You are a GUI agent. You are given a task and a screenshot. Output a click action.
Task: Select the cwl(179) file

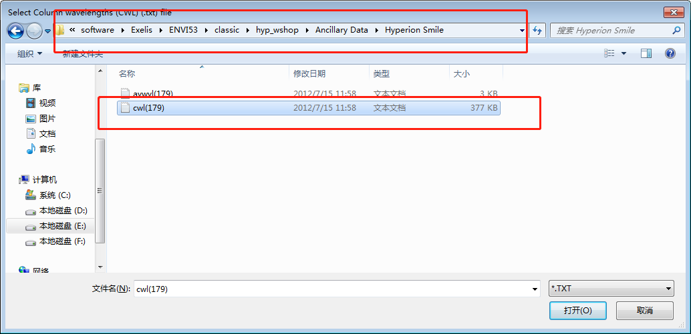pyautogui.click(x=309, y=108)
